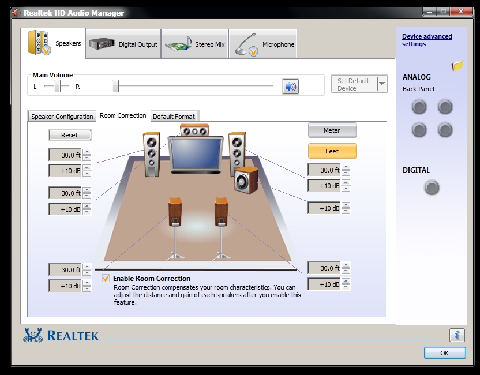This screenshot has width=480, height=375.
Task: Mute speakers with the blue speaker icon
Action: point(291,87)
